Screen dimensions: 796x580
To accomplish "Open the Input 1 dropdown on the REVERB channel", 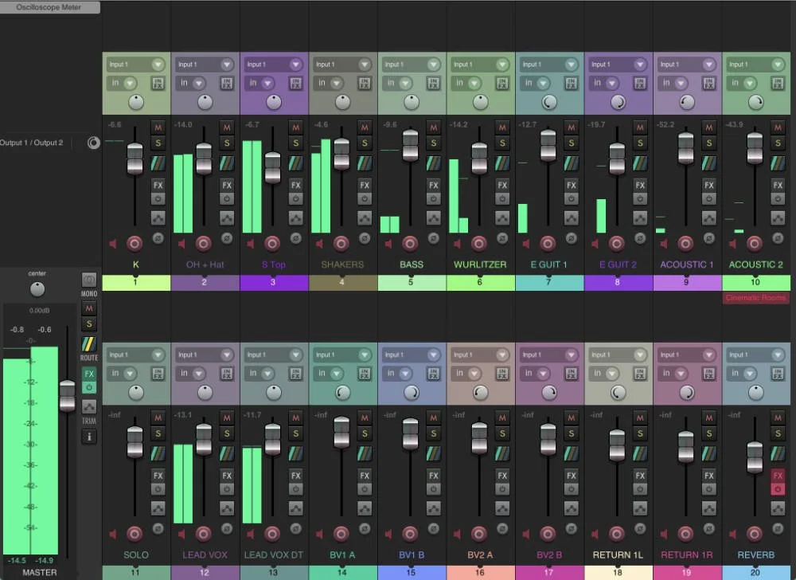I will (755, 355).
